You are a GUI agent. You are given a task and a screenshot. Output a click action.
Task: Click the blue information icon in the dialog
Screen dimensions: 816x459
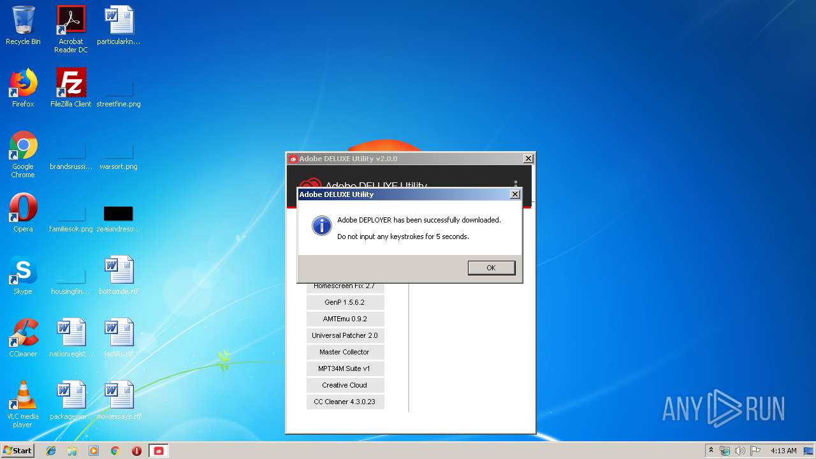point(321,225)
